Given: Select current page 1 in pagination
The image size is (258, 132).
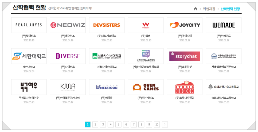Looking at the screenshot, I should (x=88, y=125).
